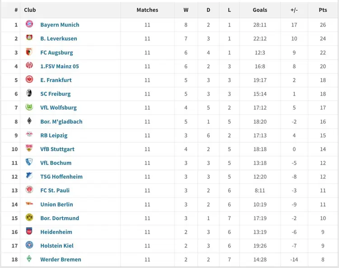Select the Werder Bremen green crest
Viewport: 339px width, 268px height.
pyautogui.click(x=29, y=259)
